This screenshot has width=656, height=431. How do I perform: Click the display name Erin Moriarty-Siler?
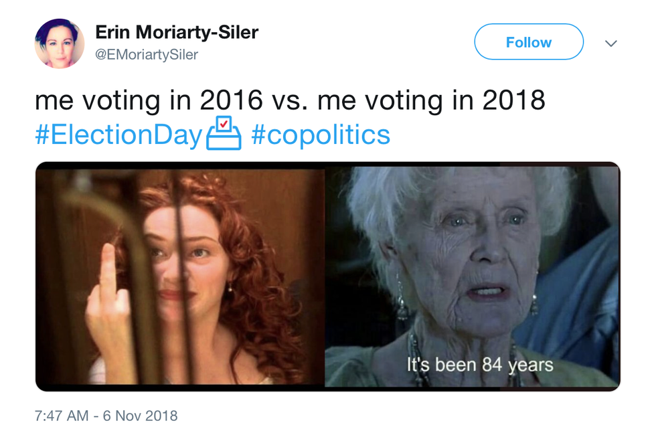pos(177,31)
